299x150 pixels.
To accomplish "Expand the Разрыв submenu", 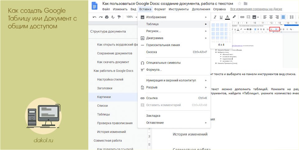I will (x=174, y=87).
